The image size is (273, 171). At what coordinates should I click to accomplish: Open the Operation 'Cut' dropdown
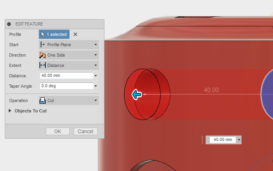(69, 100)
